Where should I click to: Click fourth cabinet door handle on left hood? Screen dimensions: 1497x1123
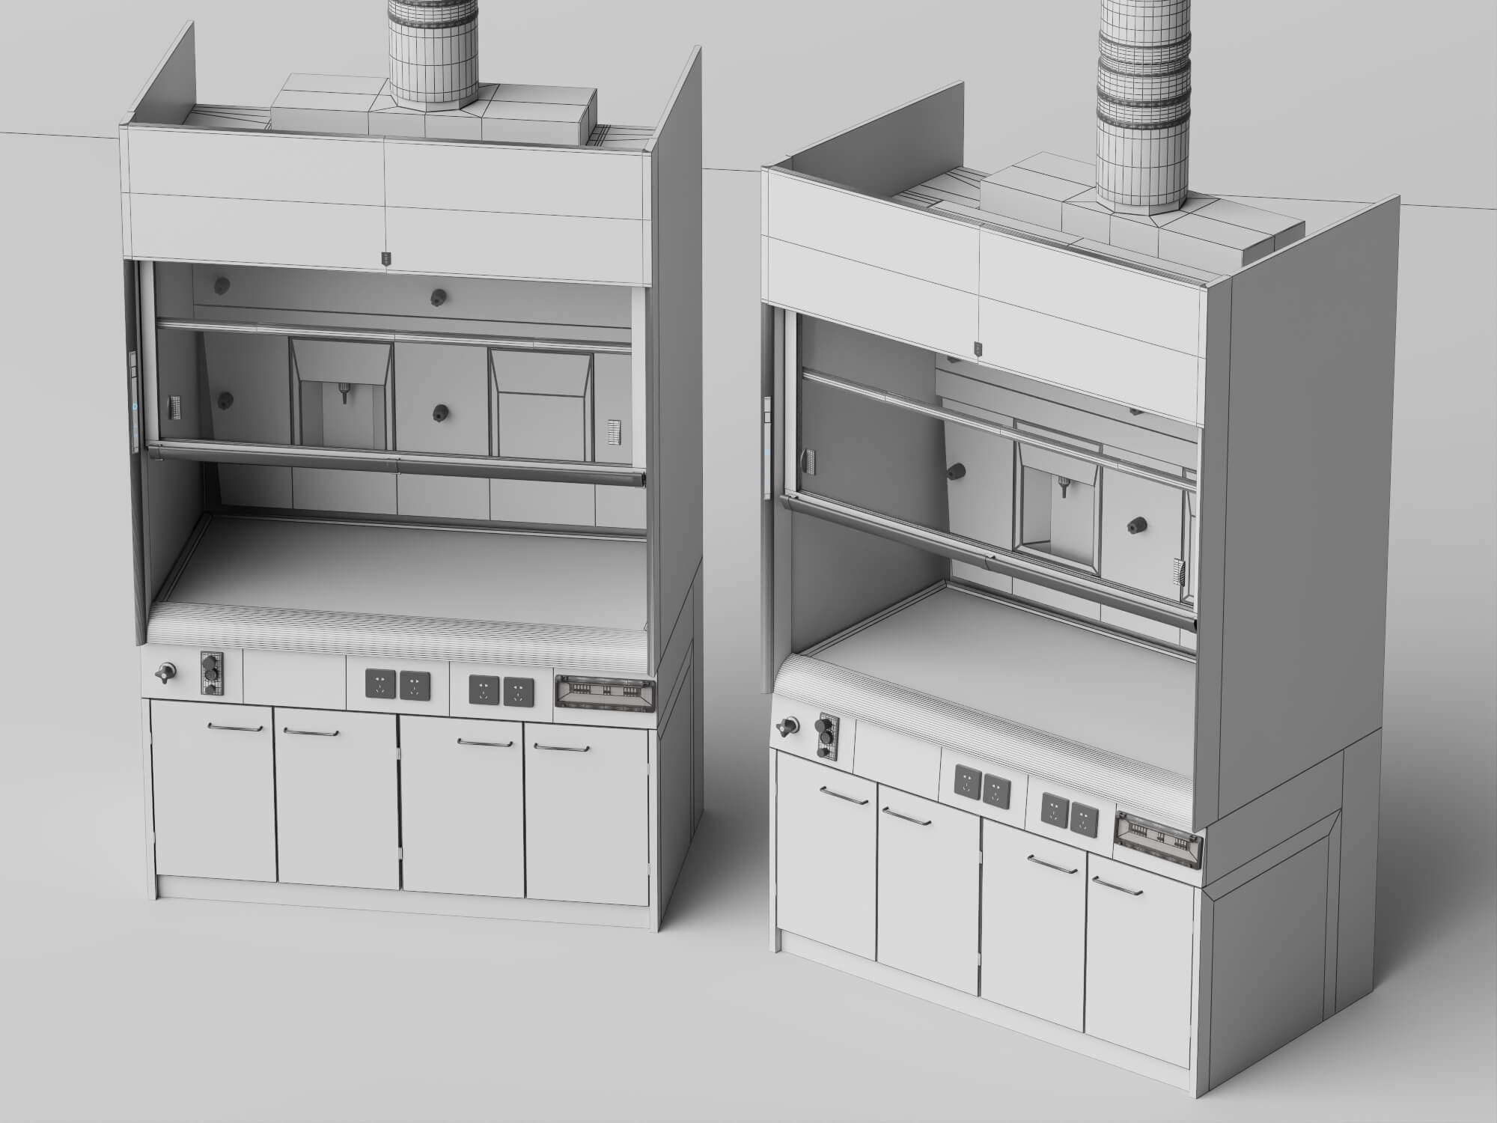562,747
